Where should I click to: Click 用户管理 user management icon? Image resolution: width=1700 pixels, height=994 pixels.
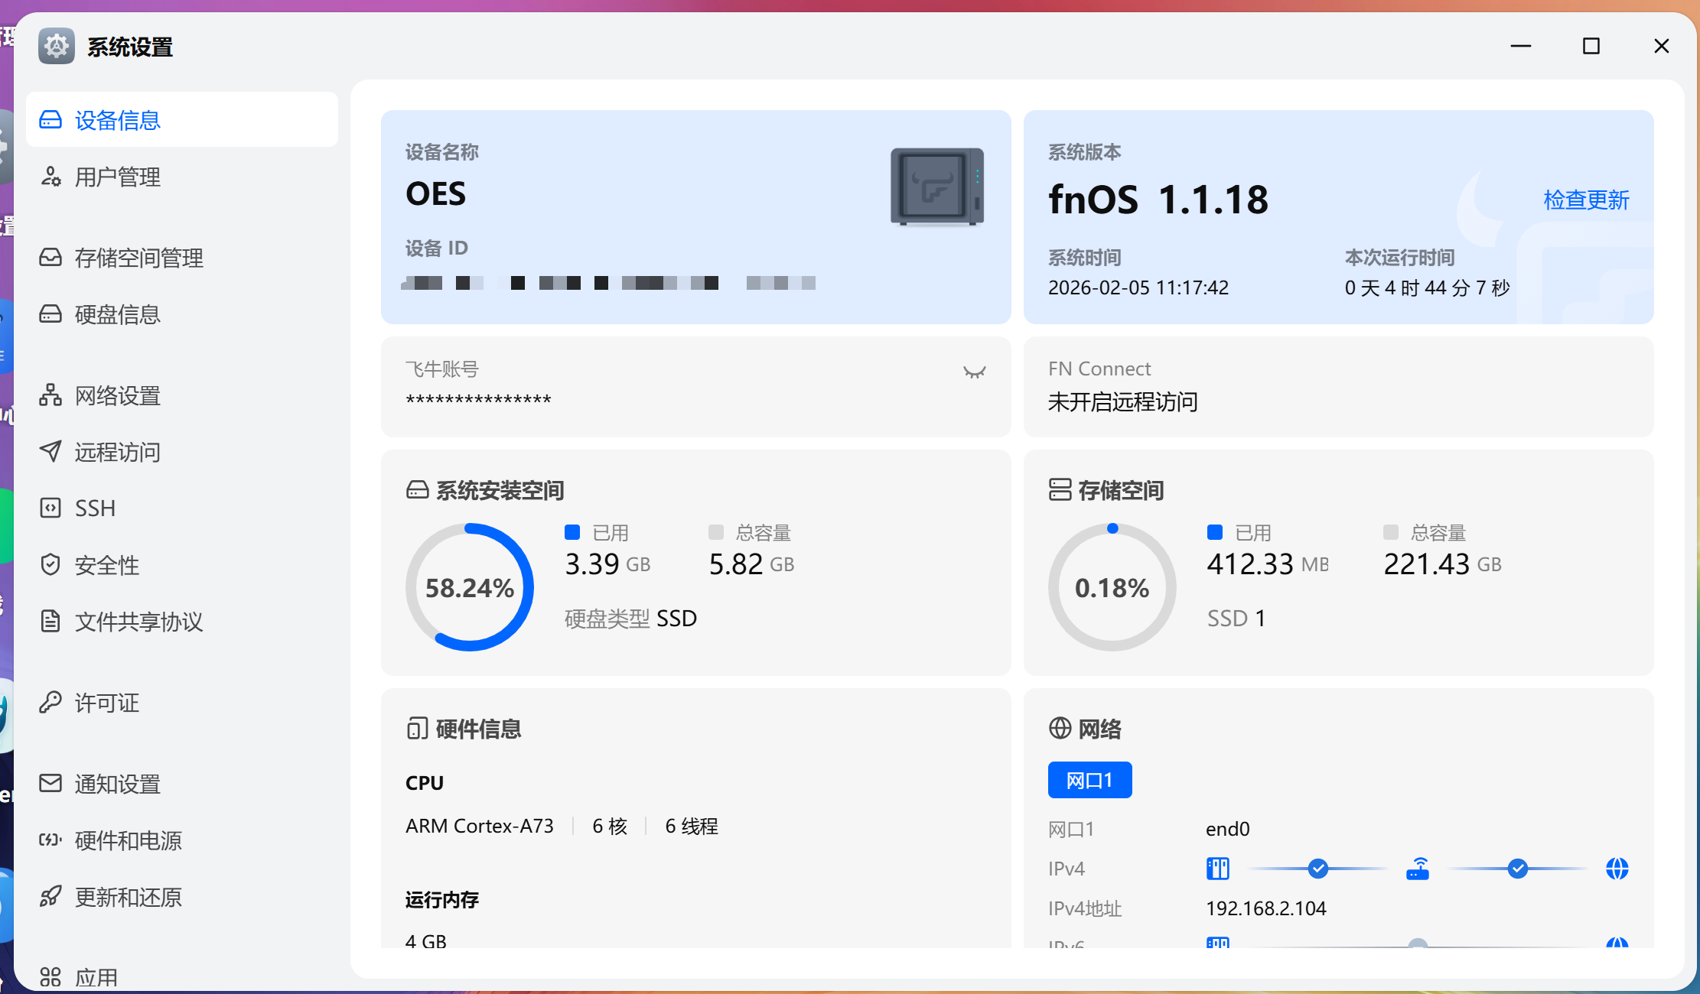pos(50,177)
